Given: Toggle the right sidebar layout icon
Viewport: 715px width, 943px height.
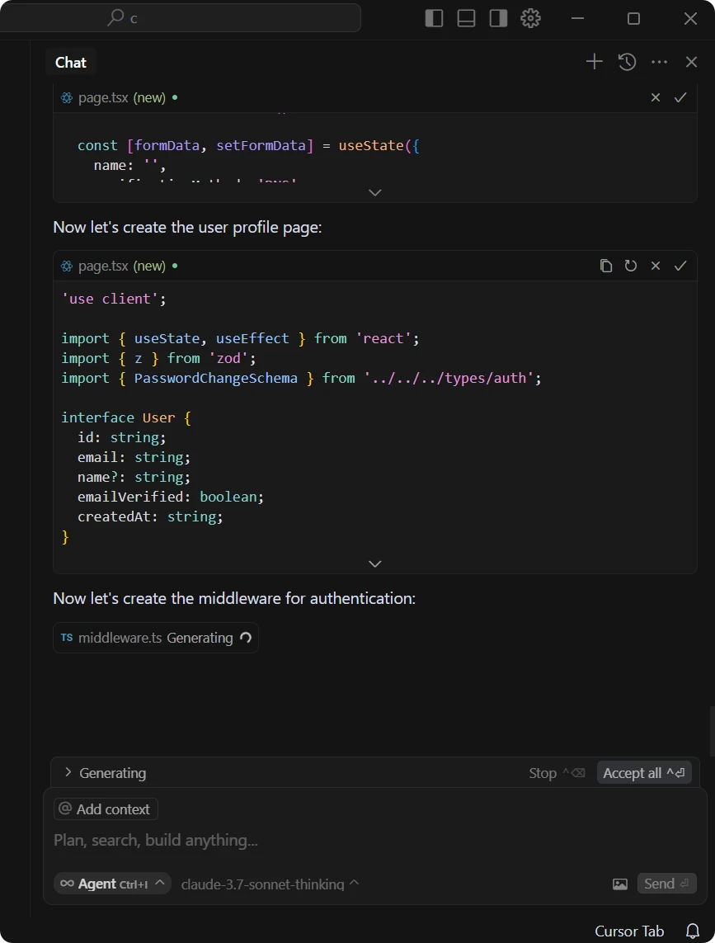Looking at the screenshot, I should tap(498, 18).
